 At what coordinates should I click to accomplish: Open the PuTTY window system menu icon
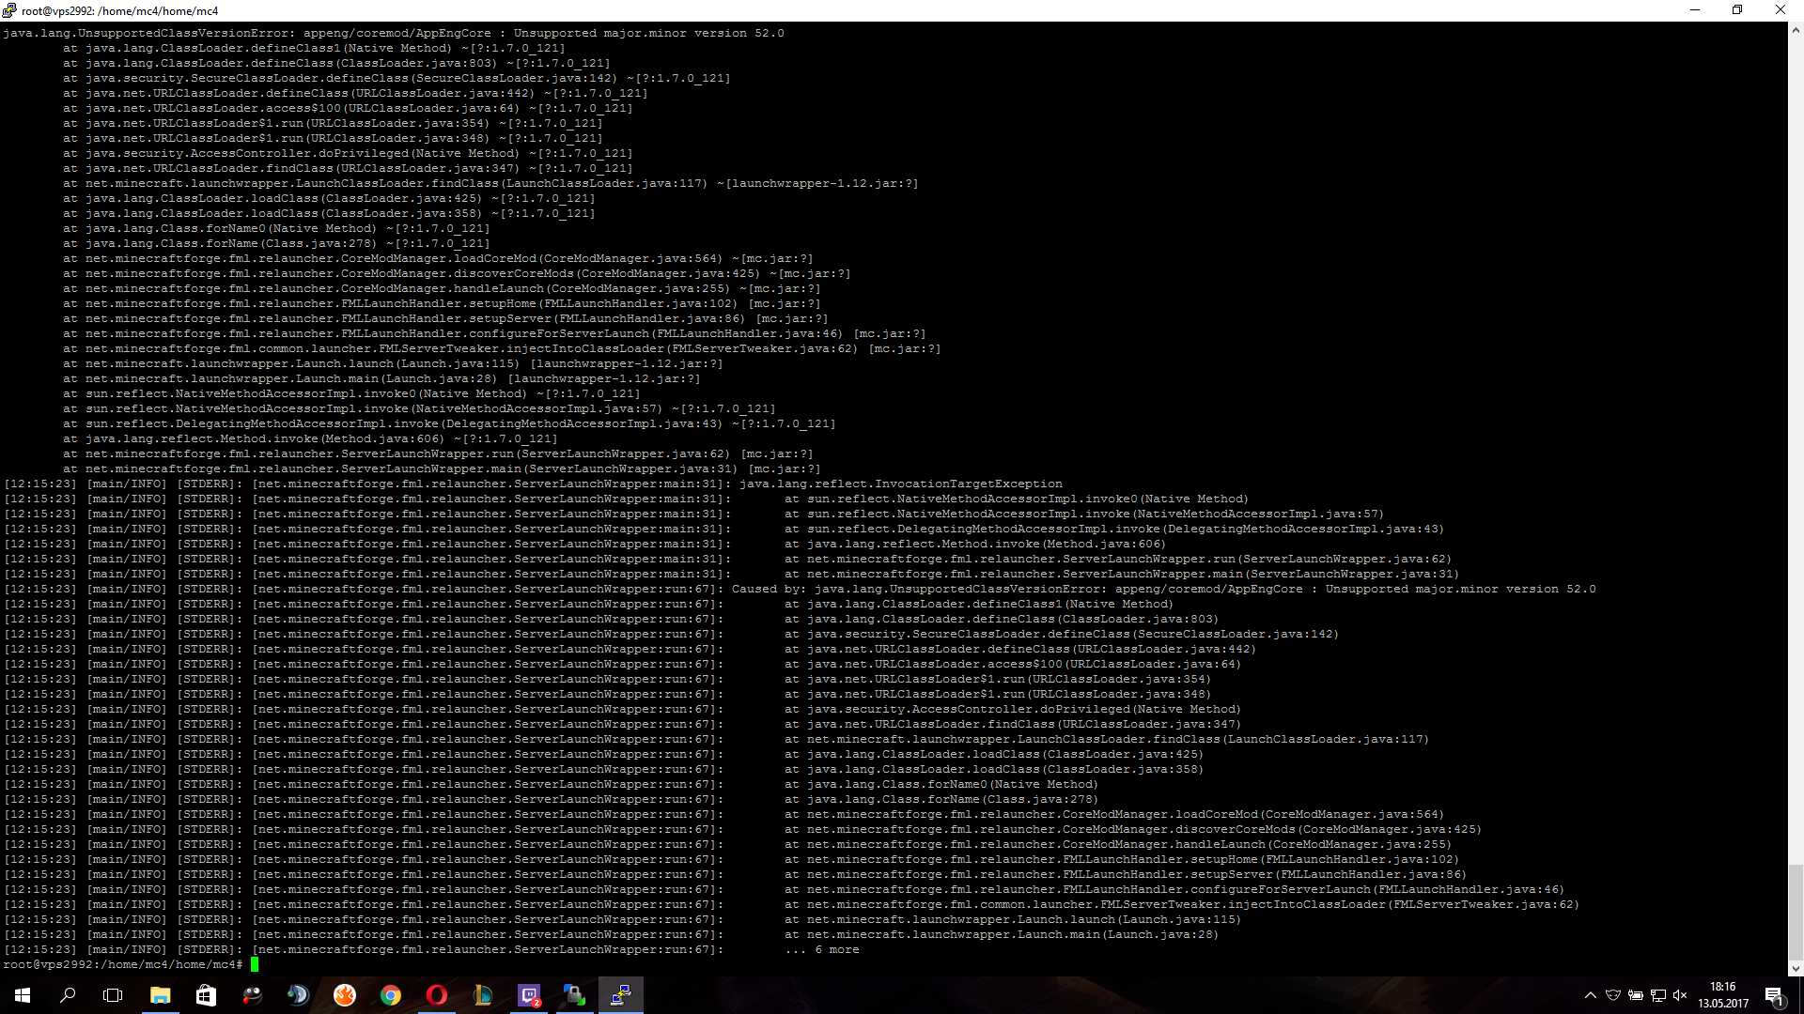click(9, 10)
